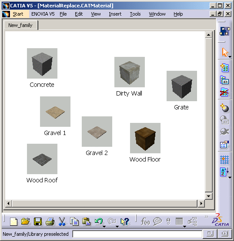234x241 pixels.
Task: Click the Cut scissors icon
Action: (62, 221)
